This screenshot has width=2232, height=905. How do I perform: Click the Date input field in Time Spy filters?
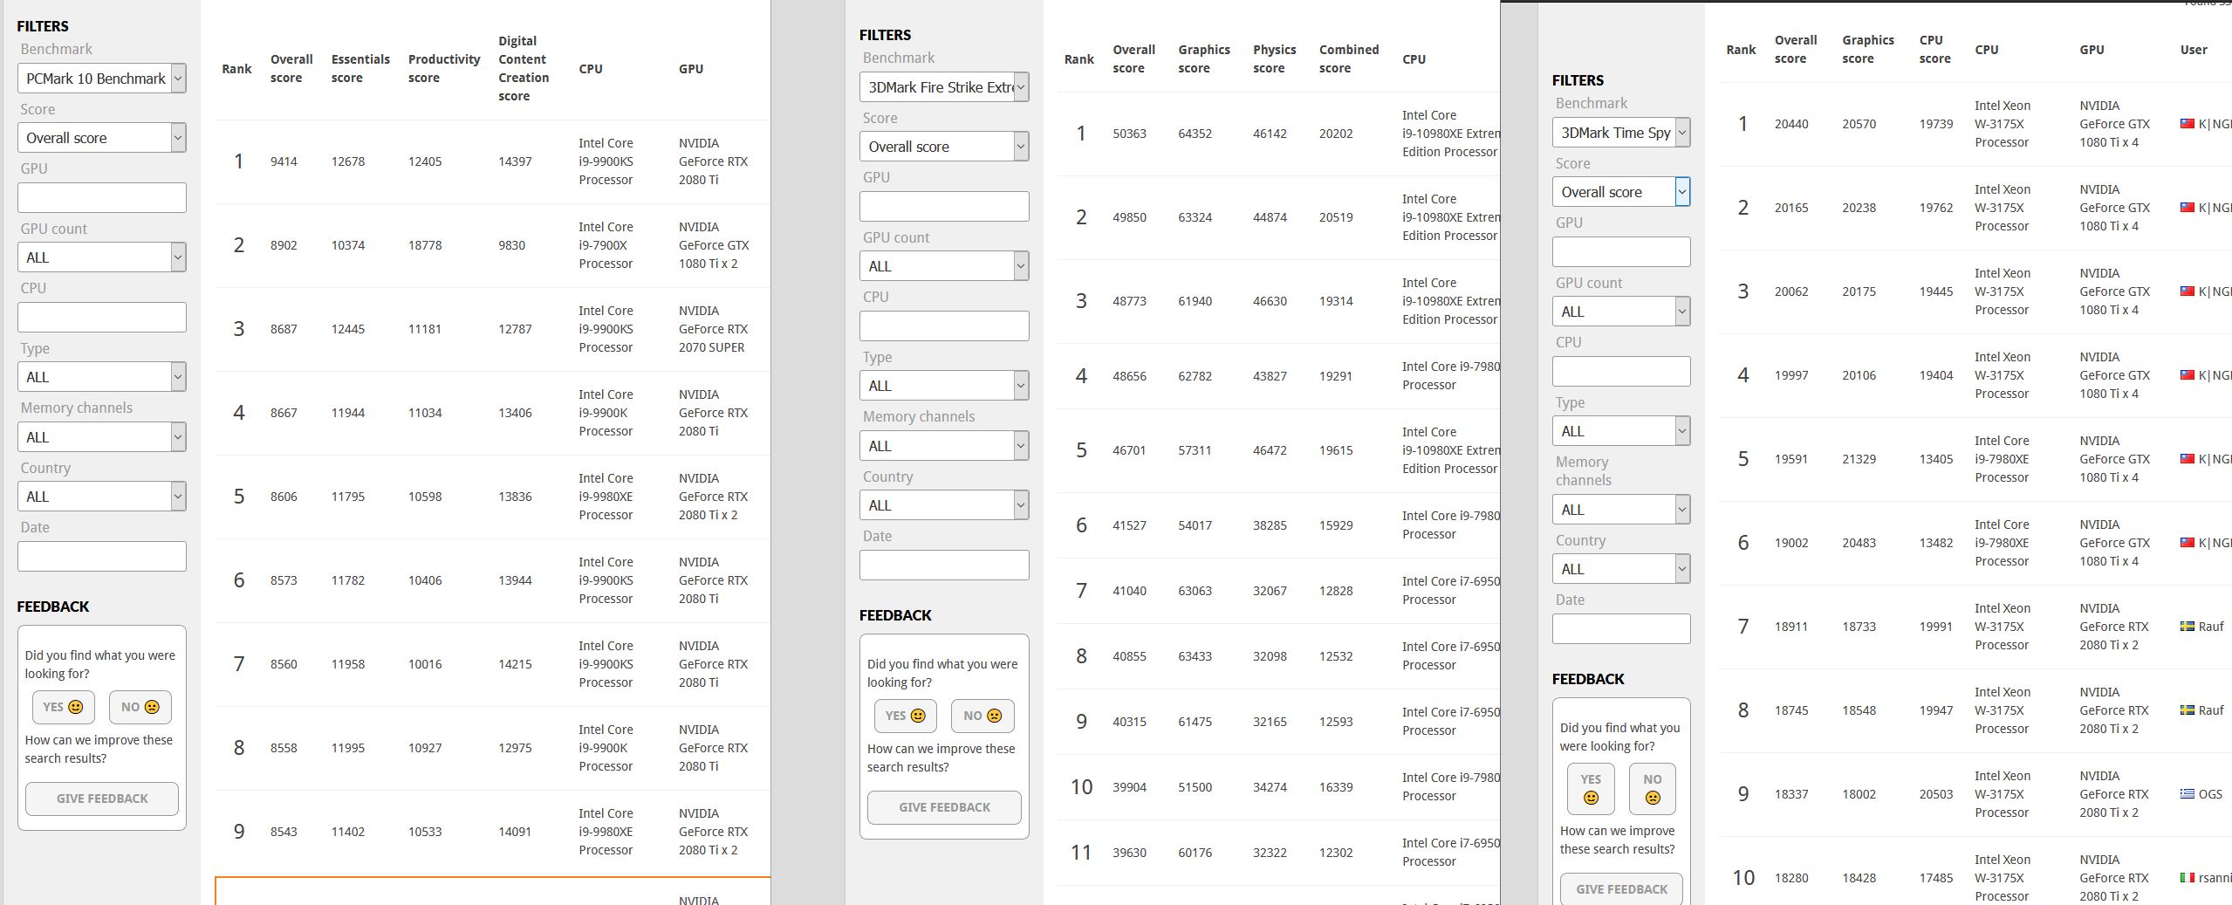click(1621, 629)
